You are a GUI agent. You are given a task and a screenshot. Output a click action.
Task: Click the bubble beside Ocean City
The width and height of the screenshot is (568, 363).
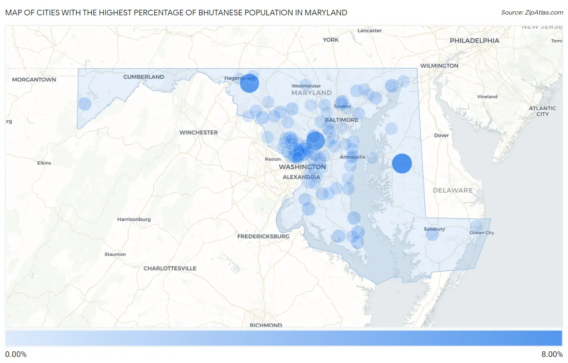[476, 226]
